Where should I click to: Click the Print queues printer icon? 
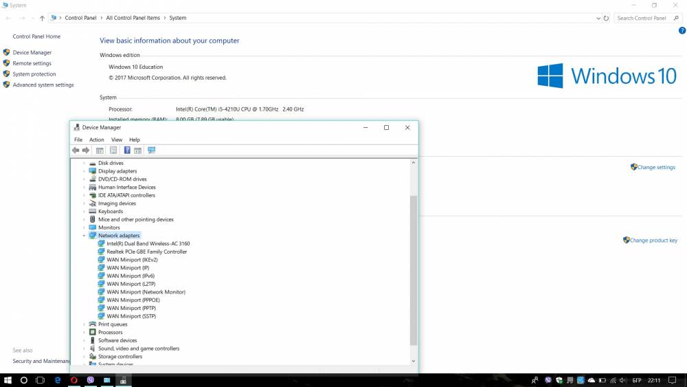click(93, 324)
